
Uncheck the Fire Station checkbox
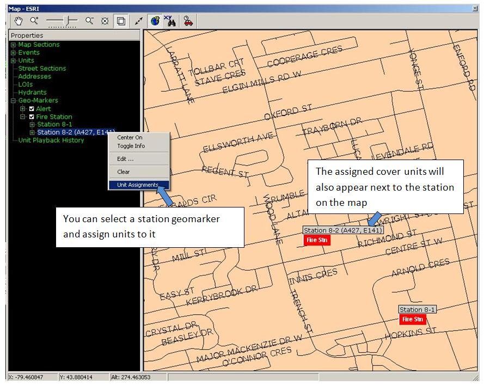(x=32, y=117)
